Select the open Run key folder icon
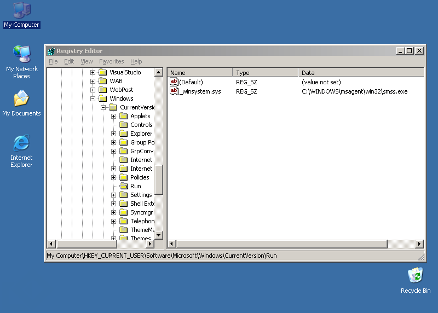 (123, 186)
